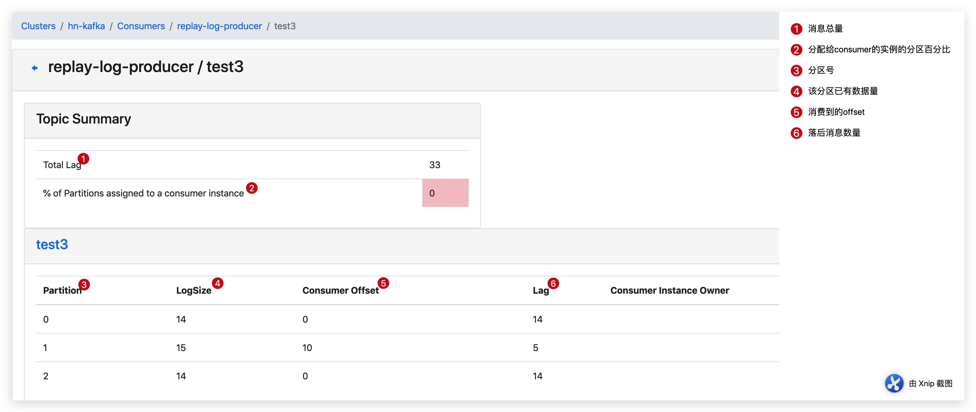Select the Total Lag label
Image resolution: width=976 pixels, height=412 pixels.
point(62,165)
